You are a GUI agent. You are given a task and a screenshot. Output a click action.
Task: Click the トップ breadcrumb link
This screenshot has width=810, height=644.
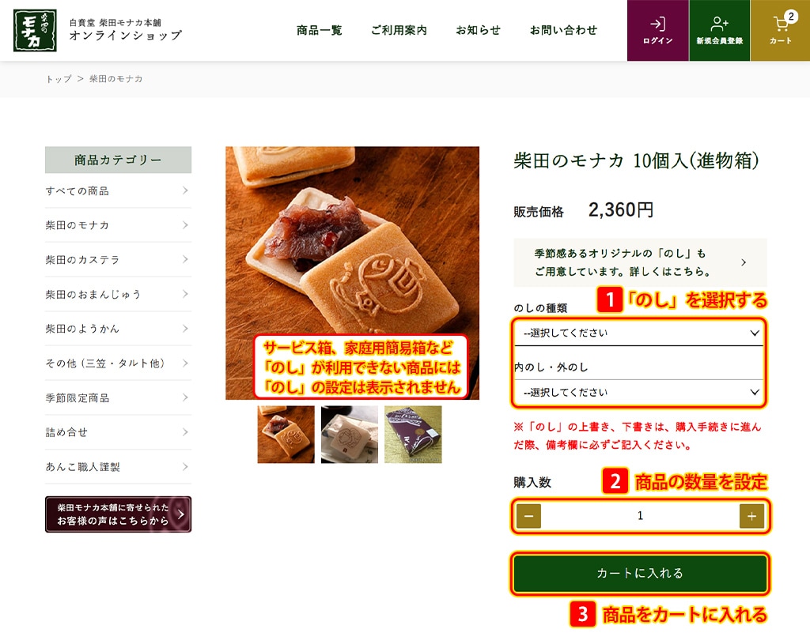tap(59, 79)
